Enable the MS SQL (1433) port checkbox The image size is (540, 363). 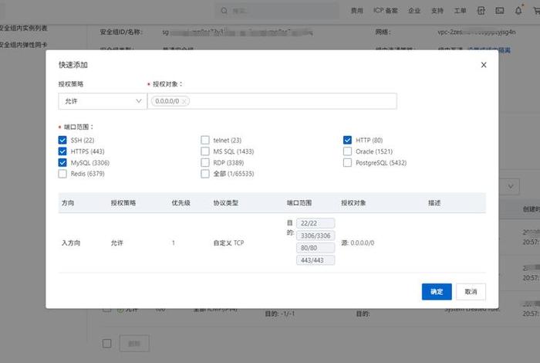click(x=205, y=151)
